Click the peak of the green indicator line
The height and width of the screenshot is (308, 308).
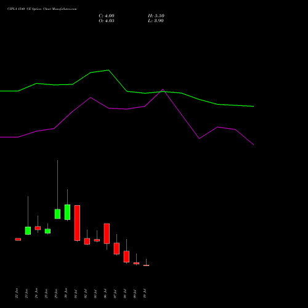(108, 70)
